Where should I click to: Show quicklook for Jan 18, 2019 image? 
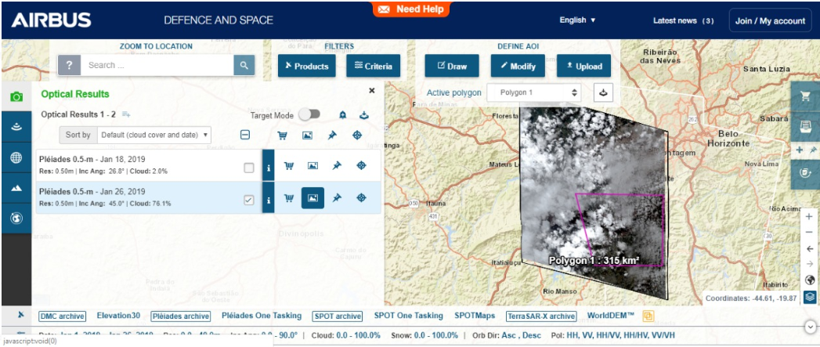point(312,165)
